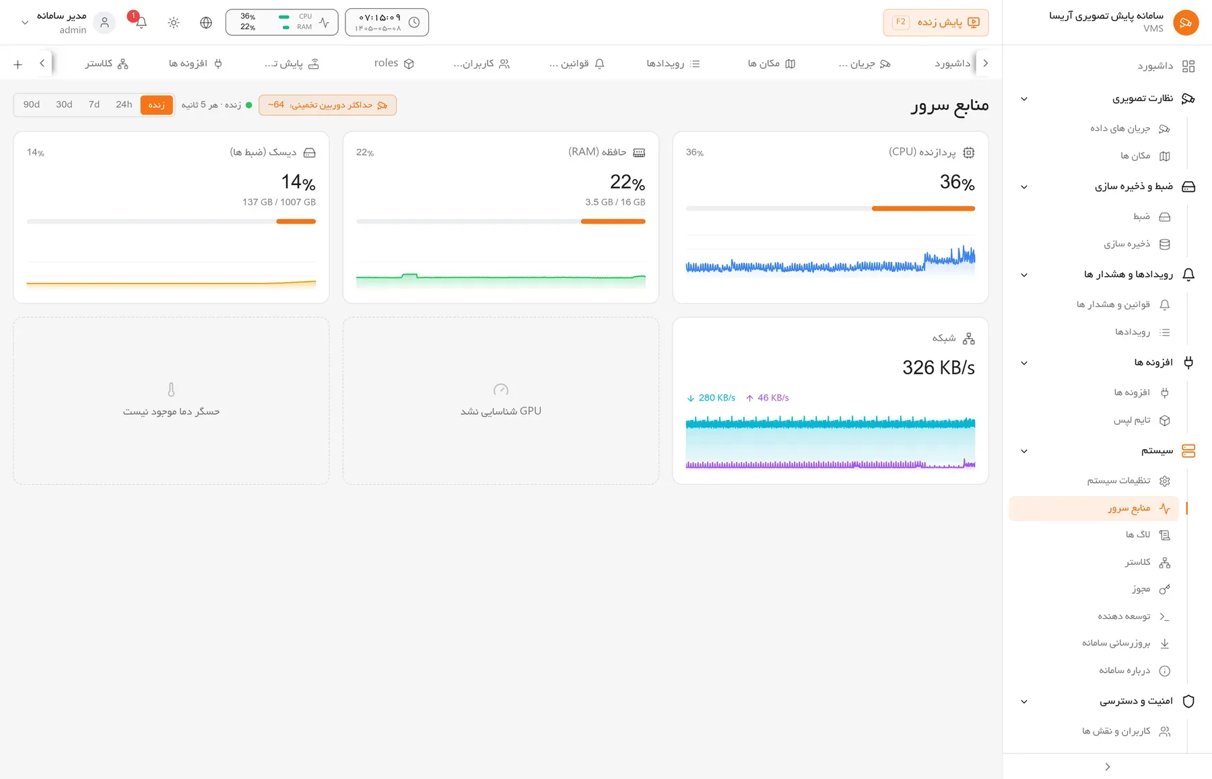Viewport: 1212px width, 779px height.
Task: Collapse the رویدادها و هشدار ها section
Action: pos(1024,275)
